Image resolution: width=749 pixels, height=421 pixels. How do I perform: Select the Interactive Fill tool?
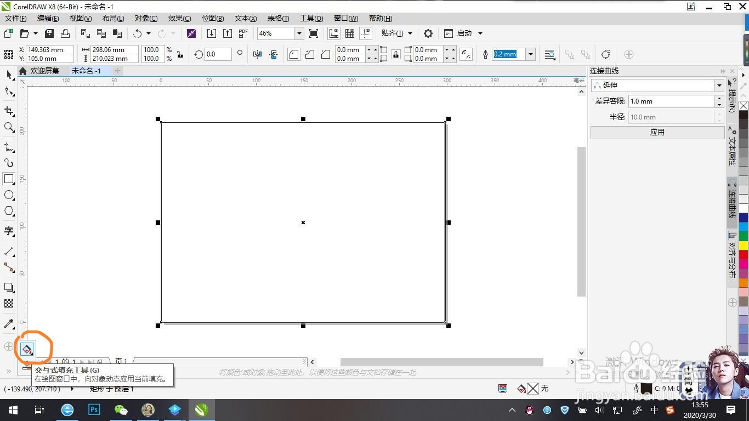[x=27, y=349]
